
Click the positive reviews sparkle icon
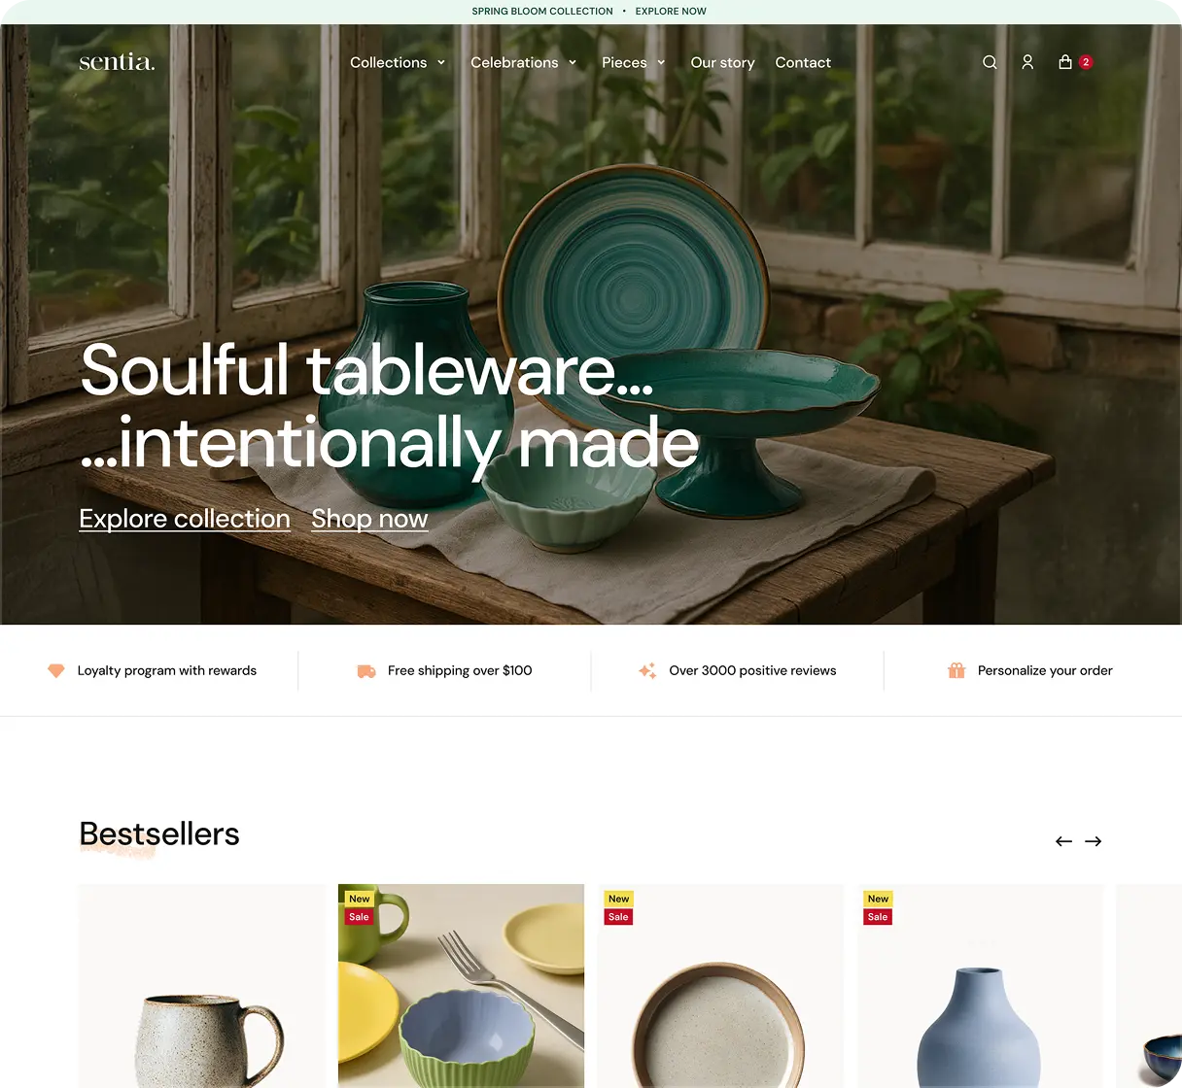point(647,670)
